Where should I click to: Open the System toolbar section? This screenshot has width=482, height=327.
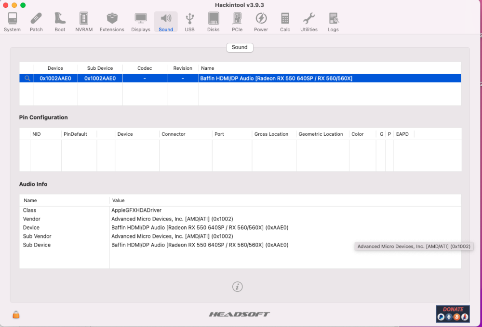13,22
